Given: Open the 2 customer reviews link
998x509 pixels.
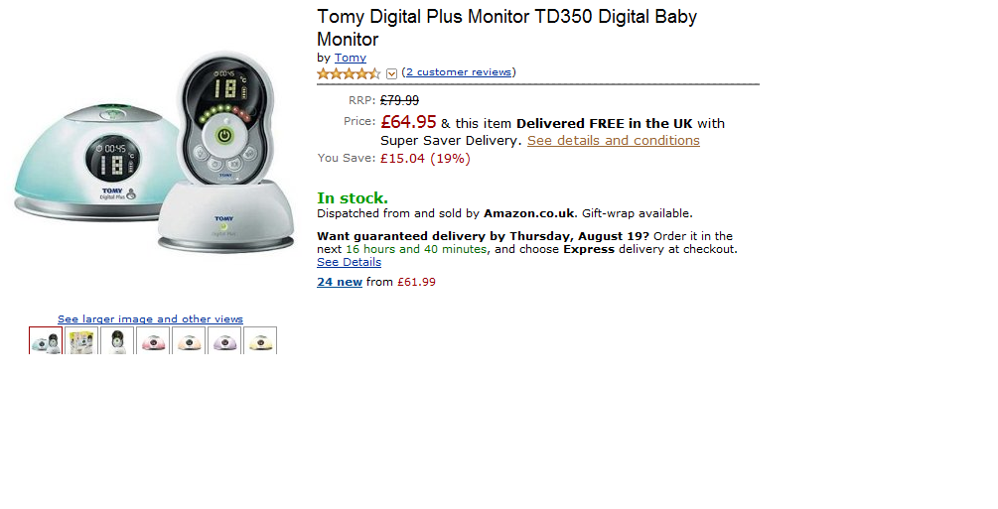Looking at the screenshot, I should click(x=459, y=72).
